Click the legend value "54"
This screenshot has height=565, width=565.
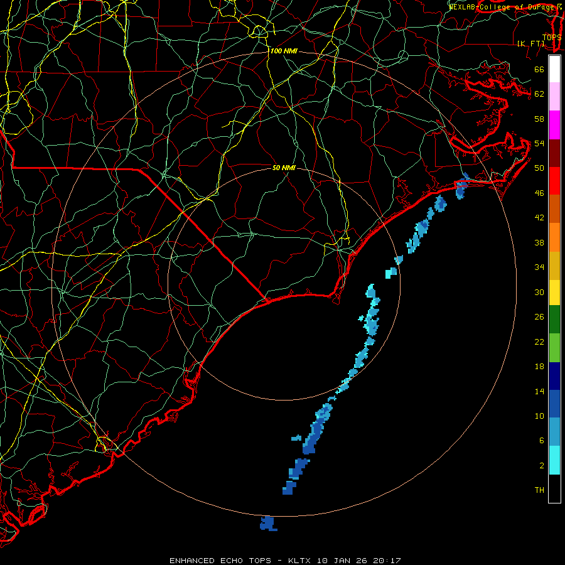[x=539, y=143]
